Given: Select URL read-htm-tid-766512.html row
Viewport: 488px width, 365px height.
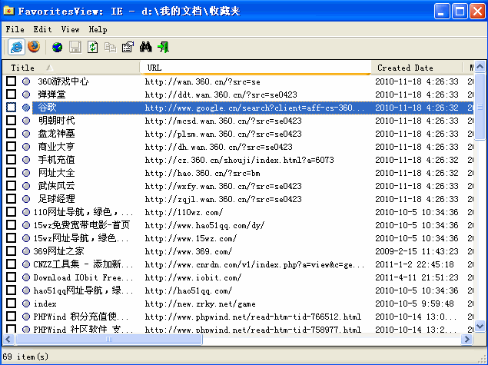Looking at the screenshot, I should tap(253, 317).
